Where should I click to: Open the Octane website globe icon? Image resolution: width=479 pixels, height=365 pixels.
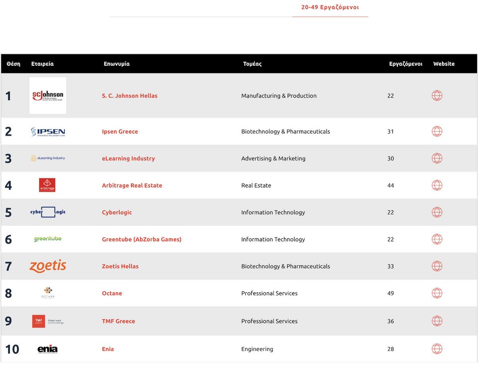tap(437, 293)
